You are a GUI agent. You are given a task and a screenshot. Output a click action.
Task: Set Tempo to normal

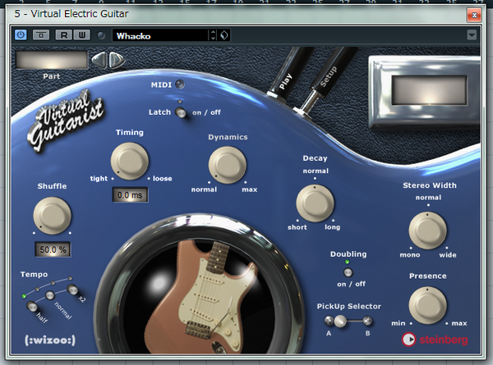49,295
